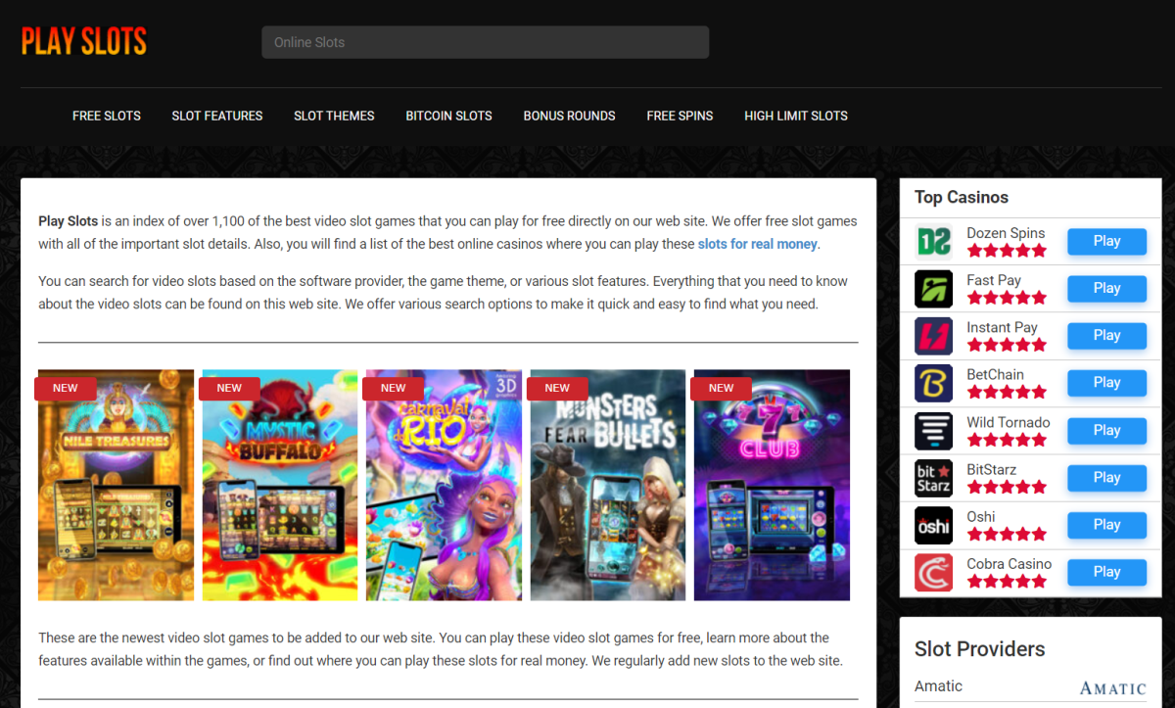Click the Wild Tornado casino name
This screenshot has height=708, width=1175.
(x=1009, y=422)
